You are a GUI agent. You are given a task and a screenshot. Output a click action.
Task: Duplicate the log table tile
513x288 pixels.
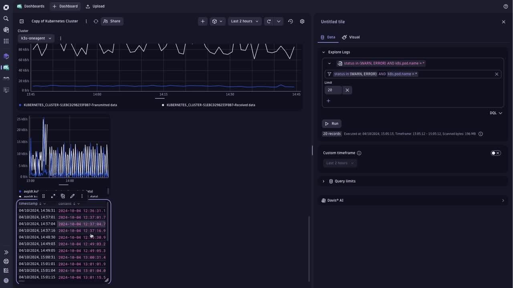[63, 196]
